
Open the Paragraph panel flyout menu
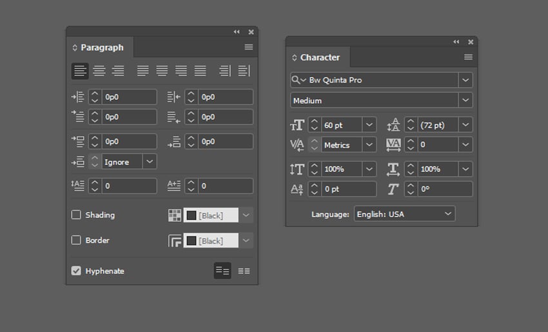tap(249, 47)
